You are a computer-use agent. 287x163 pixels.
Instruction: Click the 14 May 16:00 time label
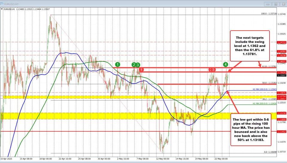point(182,159)
